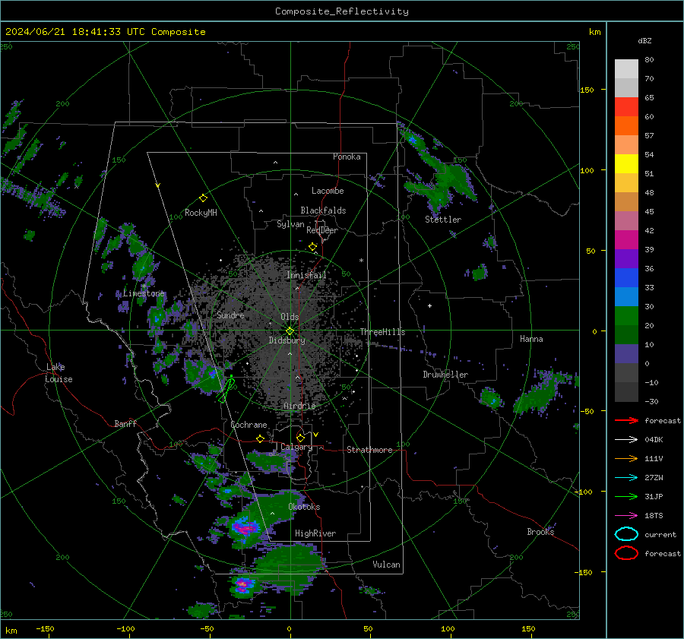Select the cyan 27ZW arrow icon

tap(626, 478)
